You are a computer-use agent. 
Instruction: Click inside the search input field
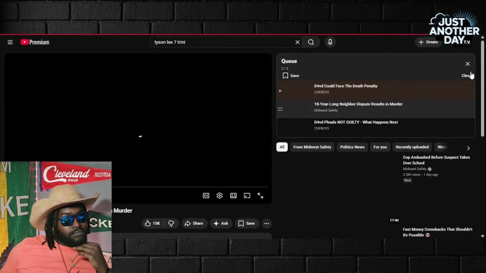222,42
